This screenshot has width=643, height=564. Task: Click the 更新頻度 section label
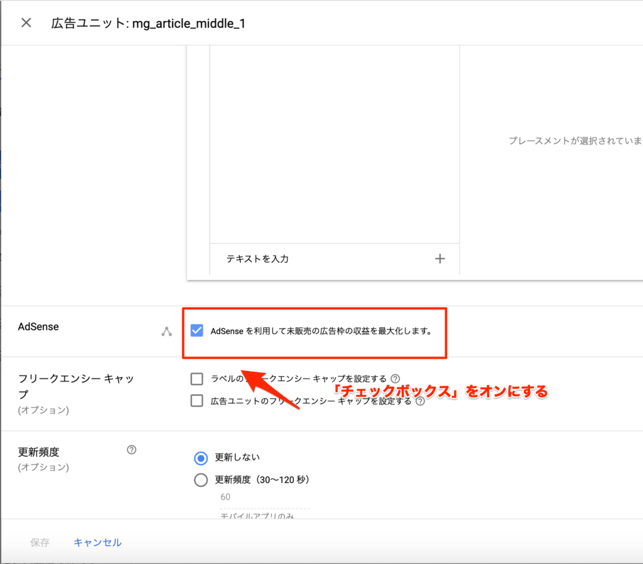(38, 452)
